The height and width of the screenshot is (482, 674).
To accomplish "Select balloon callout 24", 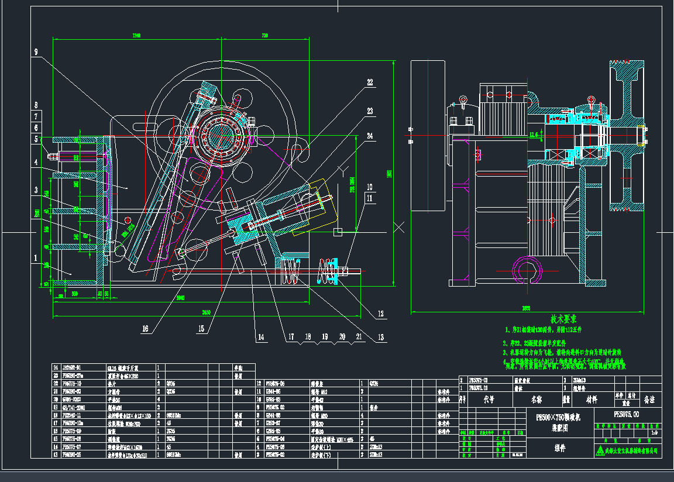I will (x=370, y=135).
